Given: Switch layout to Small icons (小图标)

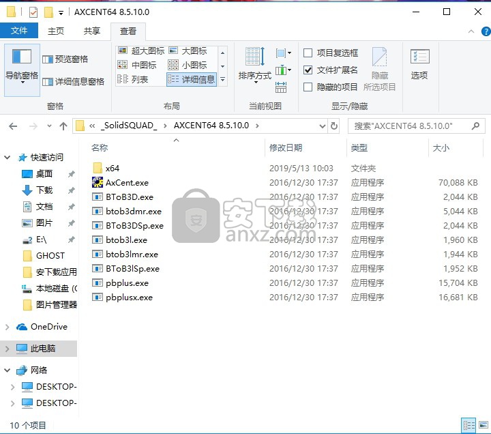Looking at the screenshot, I should 188,66.
